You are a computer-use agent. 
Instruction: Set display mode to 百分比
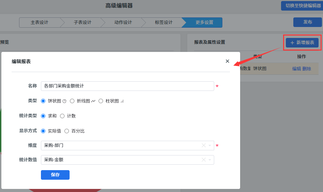(67, 131)
